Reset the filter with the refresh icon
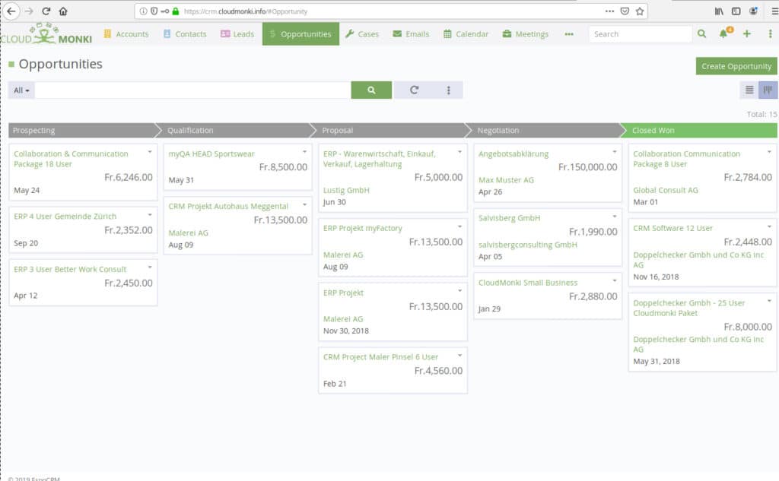 [414, 90]
